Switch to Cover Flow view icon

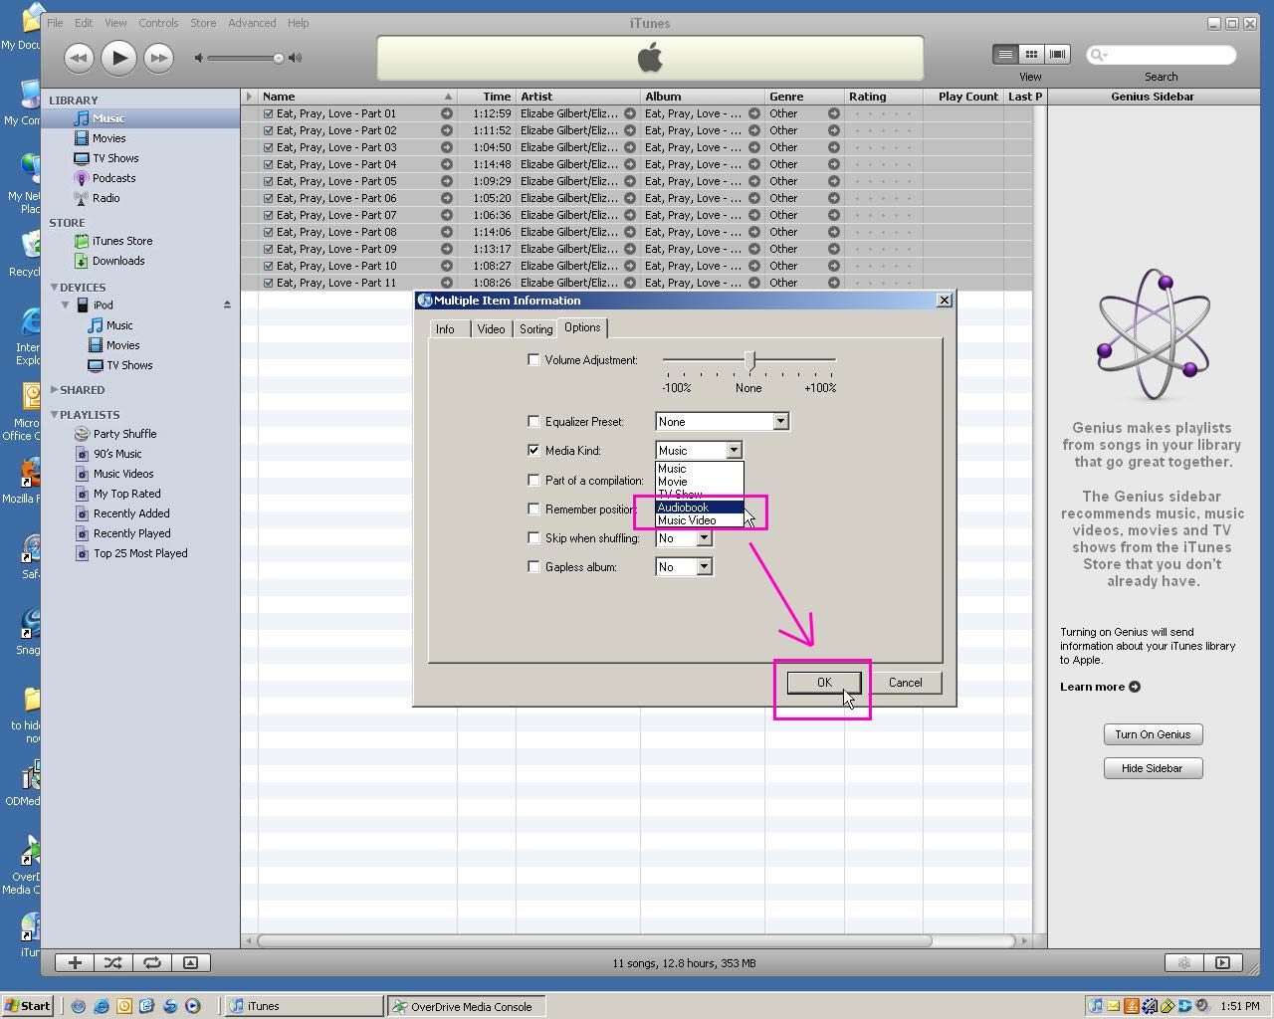[1057, 55]
